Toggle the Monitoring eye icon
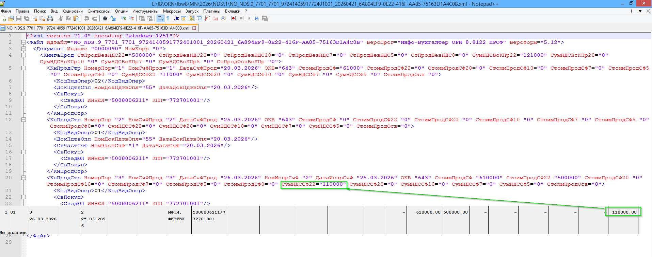652x257 pixels. (223, 18)
